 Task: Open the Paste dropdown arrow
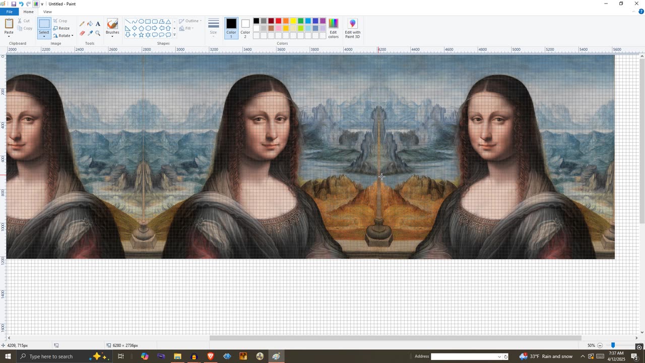[x=9, y=36]
